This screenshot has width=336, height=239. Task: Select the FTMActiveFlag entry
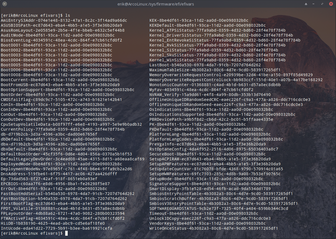pos(63,218)
